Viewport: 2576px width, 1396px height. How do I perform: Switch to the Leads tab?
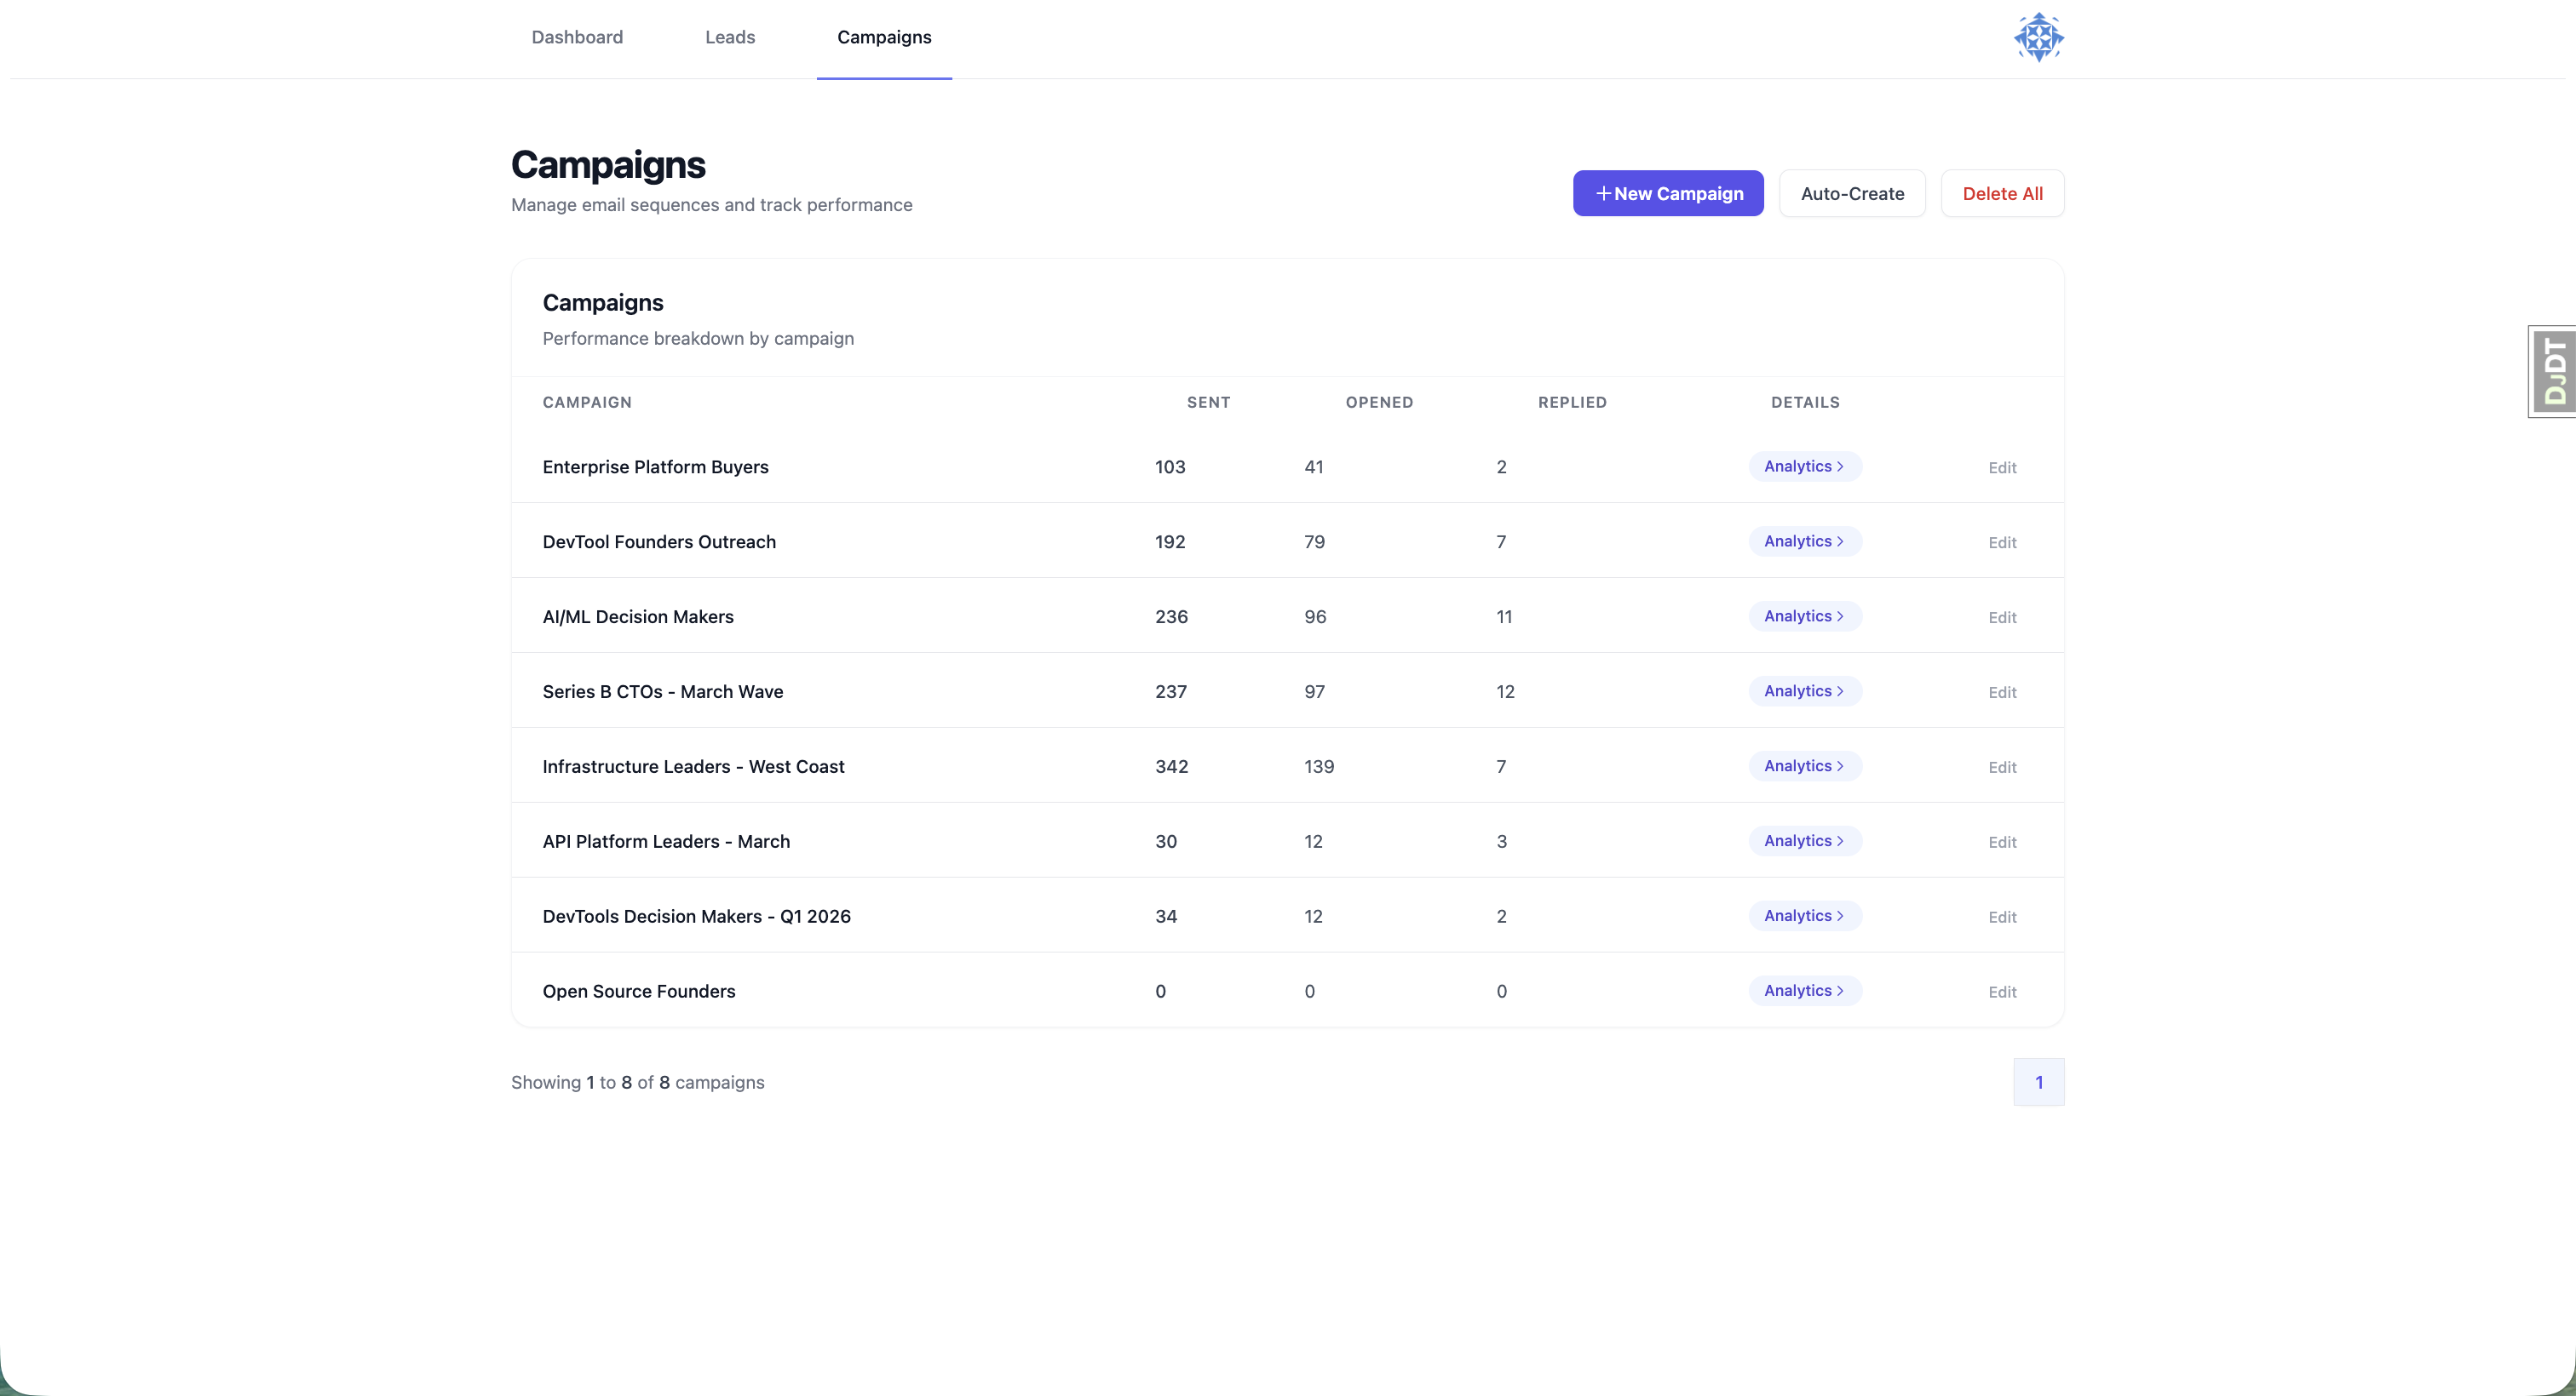pyautogui.click(x=729, y=37)
